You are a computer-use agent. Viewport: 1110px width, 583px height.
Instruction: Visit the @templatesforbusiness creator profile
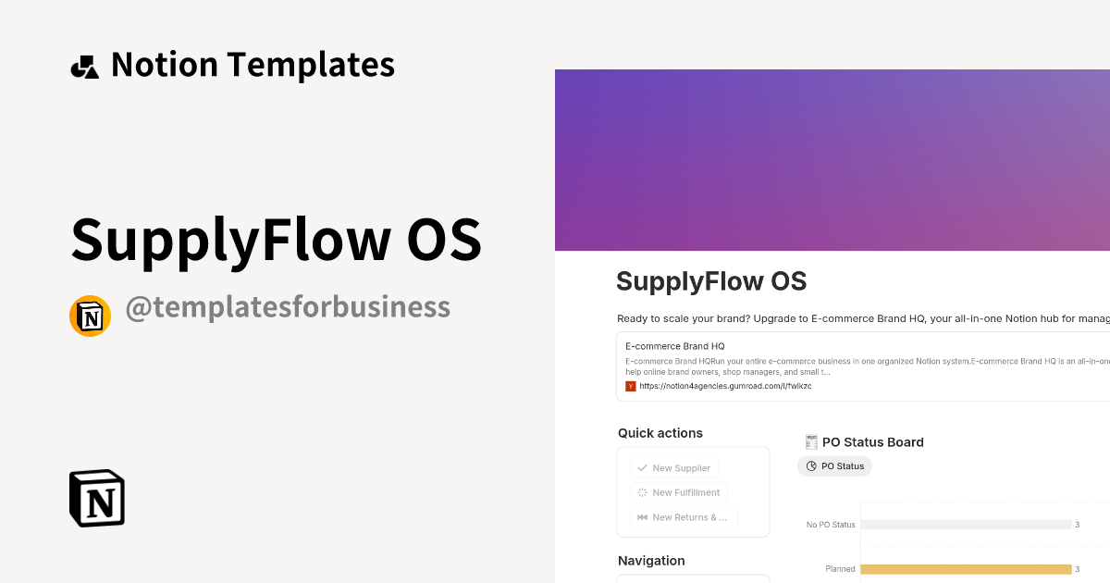pyautogui.click(x=289, y=306)
